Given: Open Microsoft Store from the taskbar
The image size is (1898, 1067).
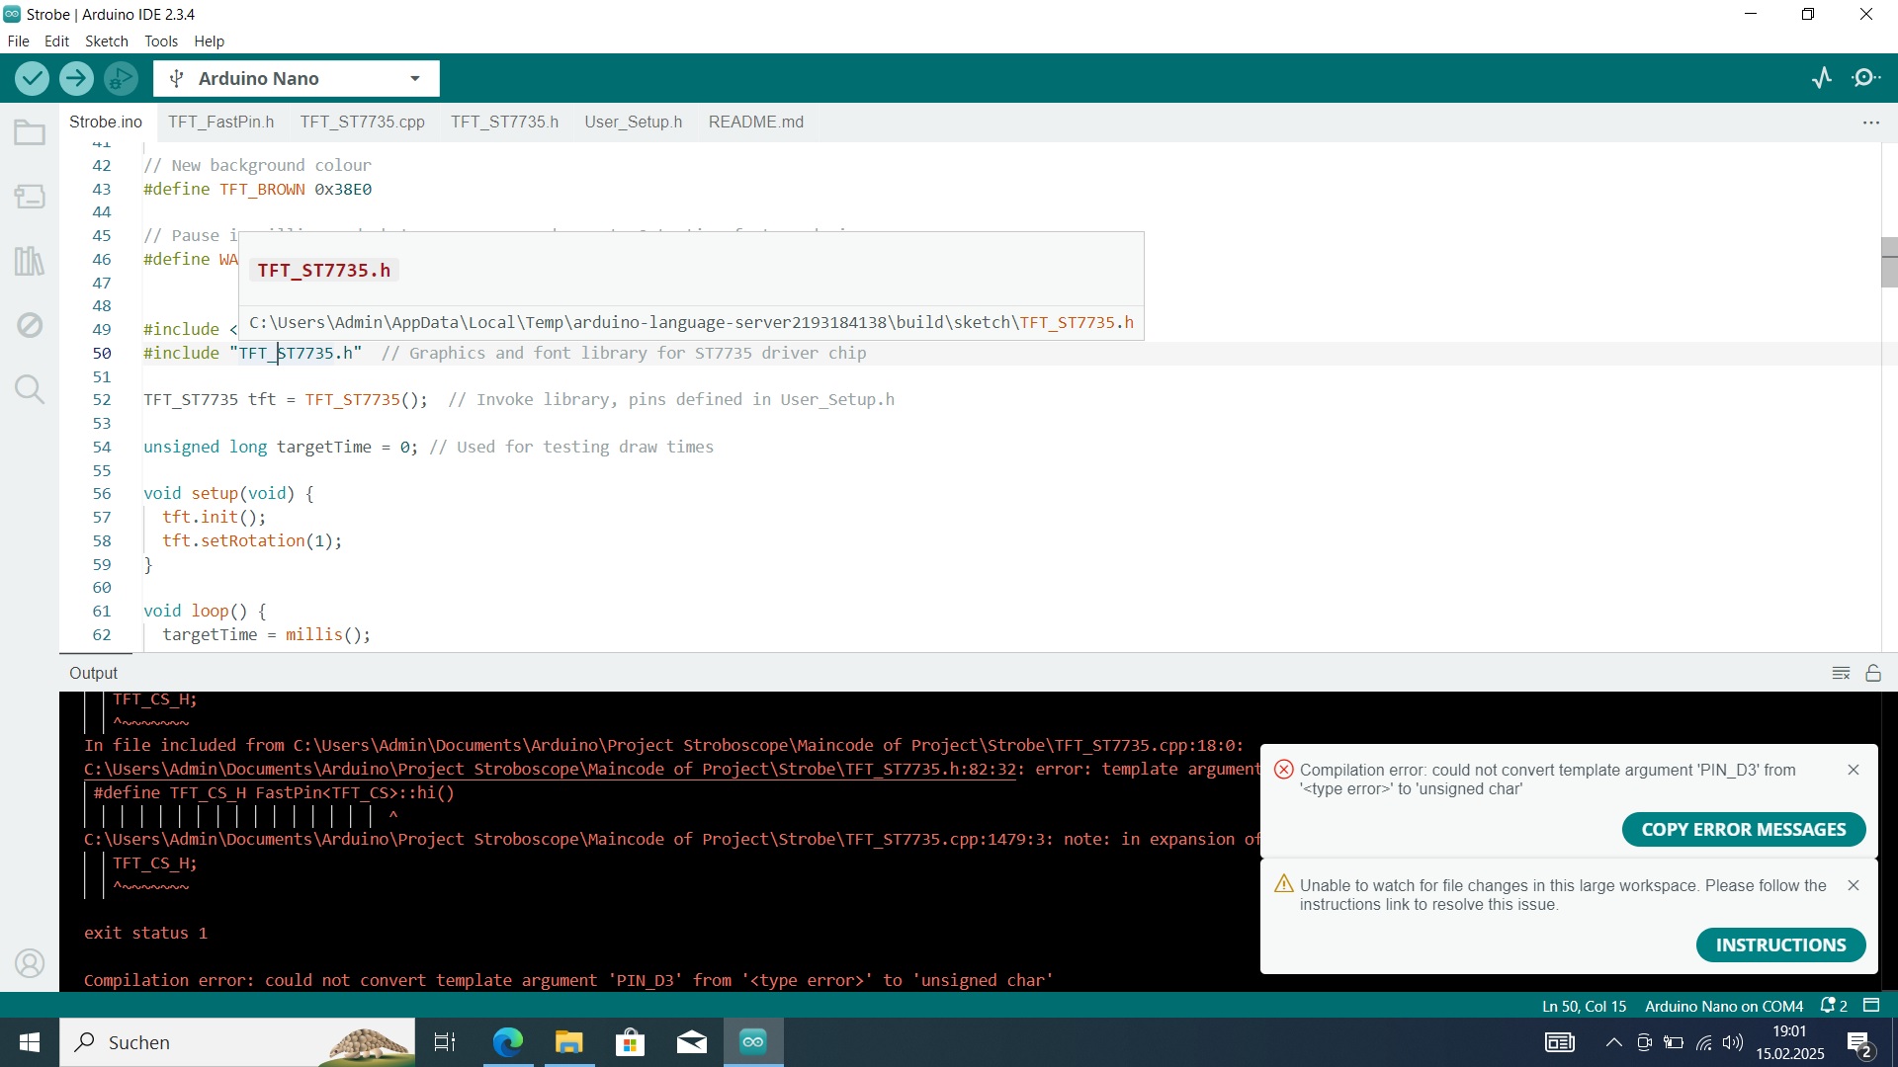Looking at the screenshot, I should pyautogui.click(x=630, y=1042).
